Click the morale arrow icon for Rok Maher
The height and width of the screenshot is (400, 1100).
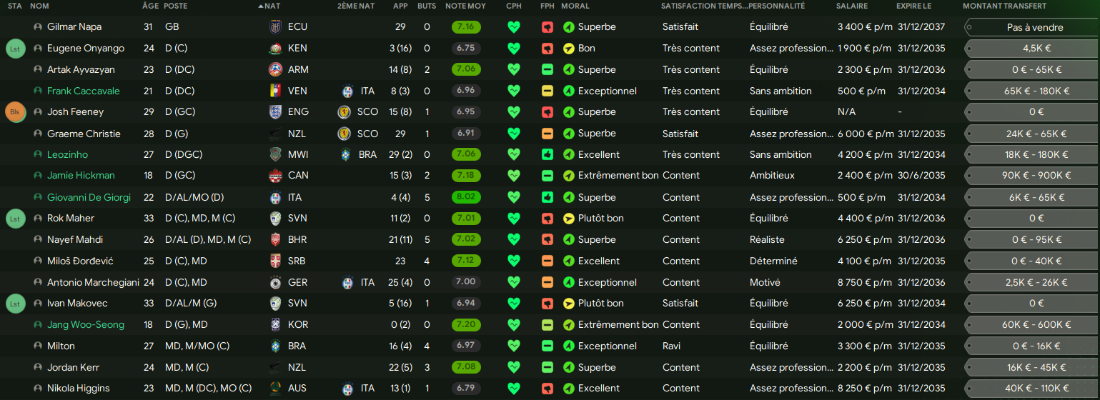click(x=569, y=219)
